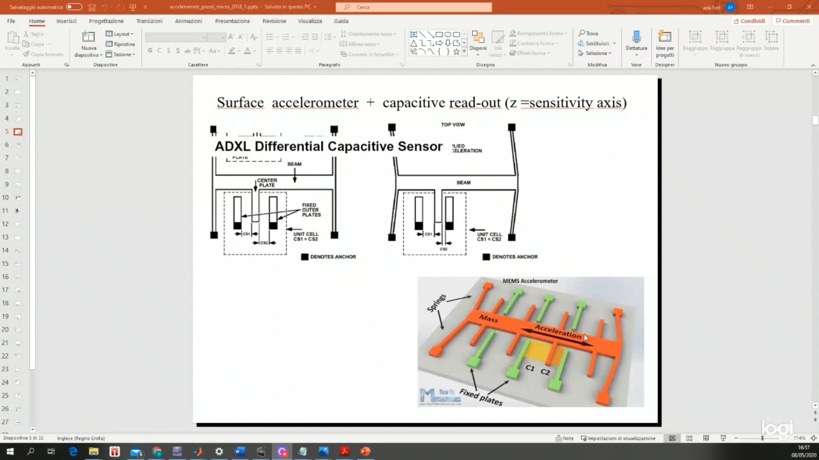Screen dimensions: 819x460
Task: Toggle normal view button in status bar
Action: click(x=672, y=438)
